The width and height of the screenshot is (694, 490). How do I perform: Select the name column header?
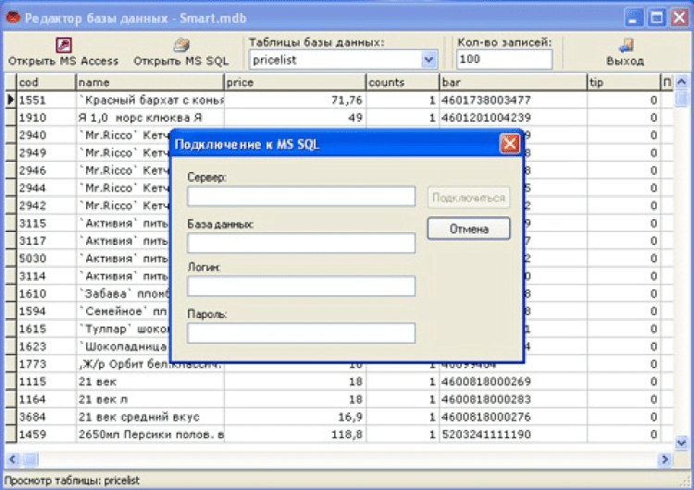[150, 82]
